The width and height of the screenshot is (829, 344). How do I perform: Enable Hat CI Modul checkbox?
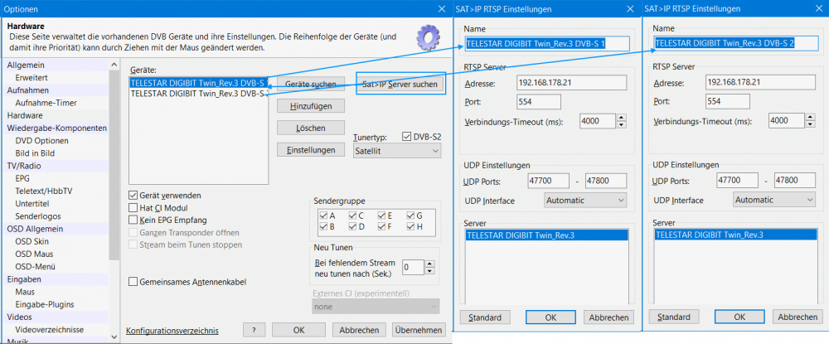133,208
